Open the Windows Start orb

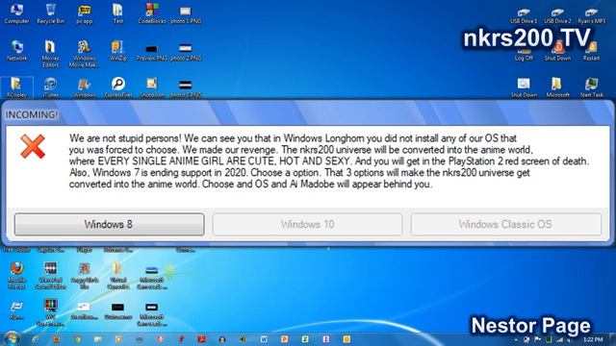pos(12,339)
